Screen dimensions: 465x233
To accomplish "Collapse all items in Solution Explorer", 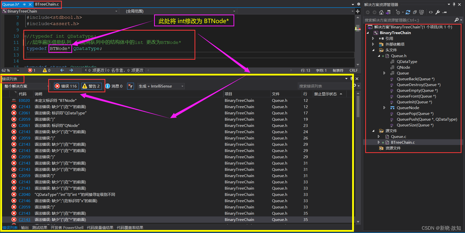I will [415, 12].
